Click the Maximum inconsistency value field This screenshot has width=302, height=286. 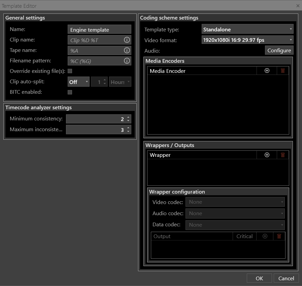click(99, 130)
